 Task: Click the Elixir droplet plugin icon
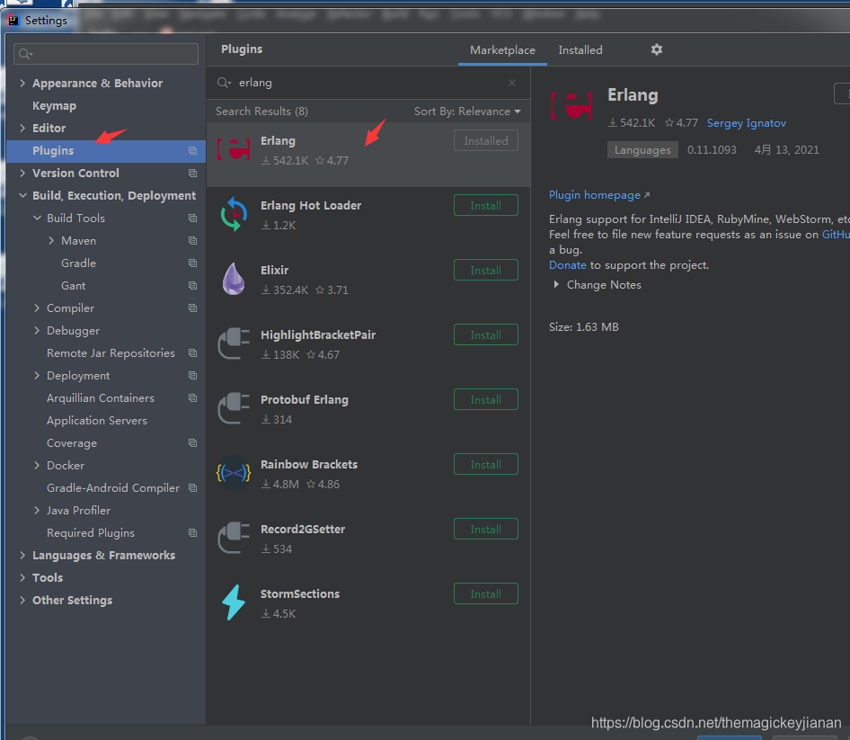click(x=234, y=279)
